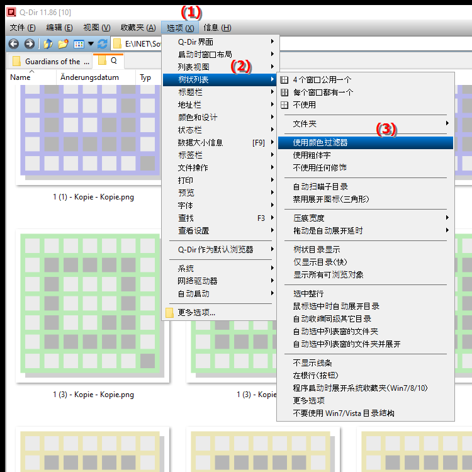Expand the 树状列表 submenu
Viewport: 472px width, 472px height.
point(220,80)
